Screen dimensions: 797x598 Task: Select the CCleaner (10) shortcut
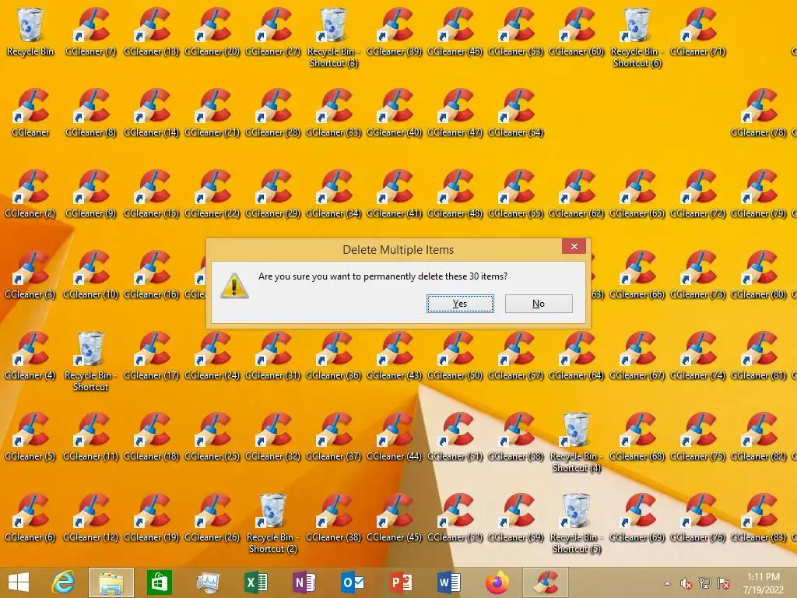[x=91, y=275]
